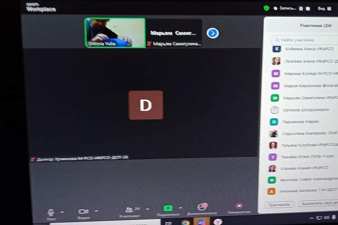This screenshot has width=338, height=225.
Task: Open Google Chrome from the taskbar
Action: click(x=185, y=222)
